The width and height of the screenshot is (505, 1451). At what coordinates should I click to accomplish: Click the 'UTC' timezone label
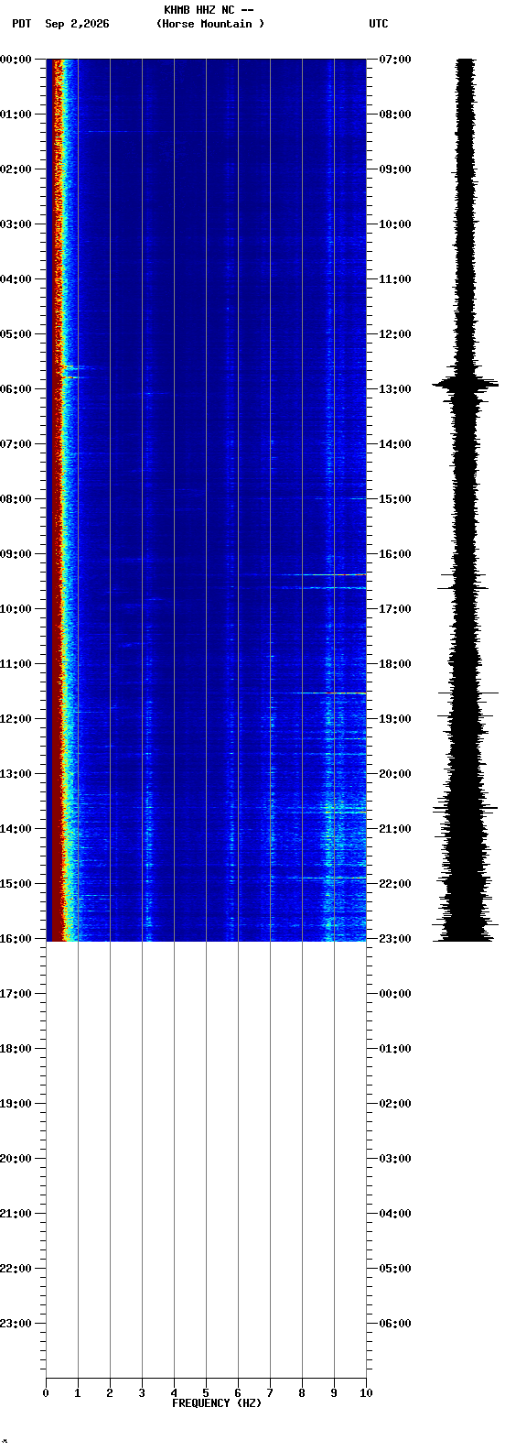[379, 24]
